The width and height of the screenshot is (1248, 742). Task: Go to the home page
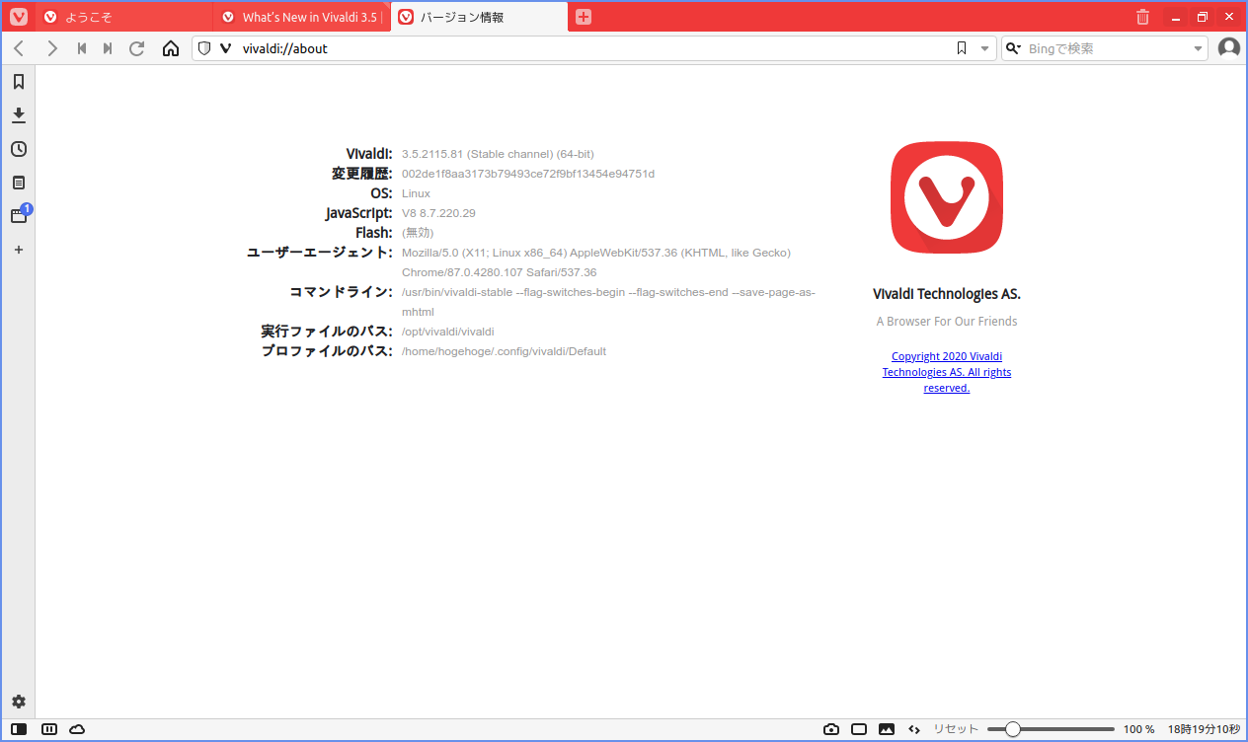pos(170,48)
